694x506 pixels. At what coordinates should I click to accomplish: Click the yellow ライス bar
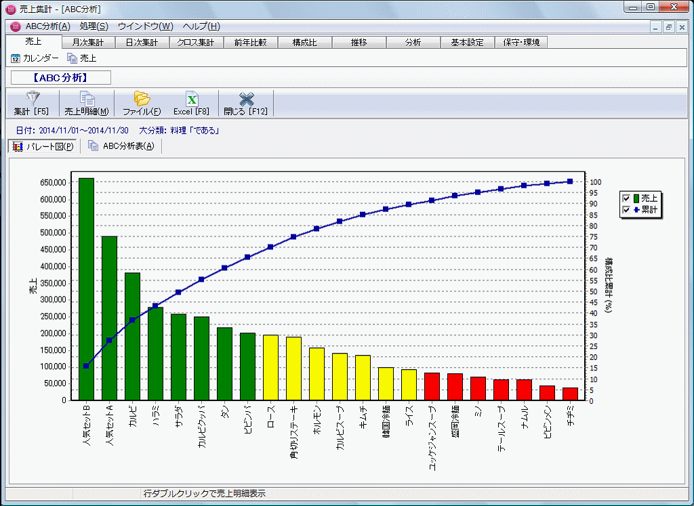[x=409, y=385]
